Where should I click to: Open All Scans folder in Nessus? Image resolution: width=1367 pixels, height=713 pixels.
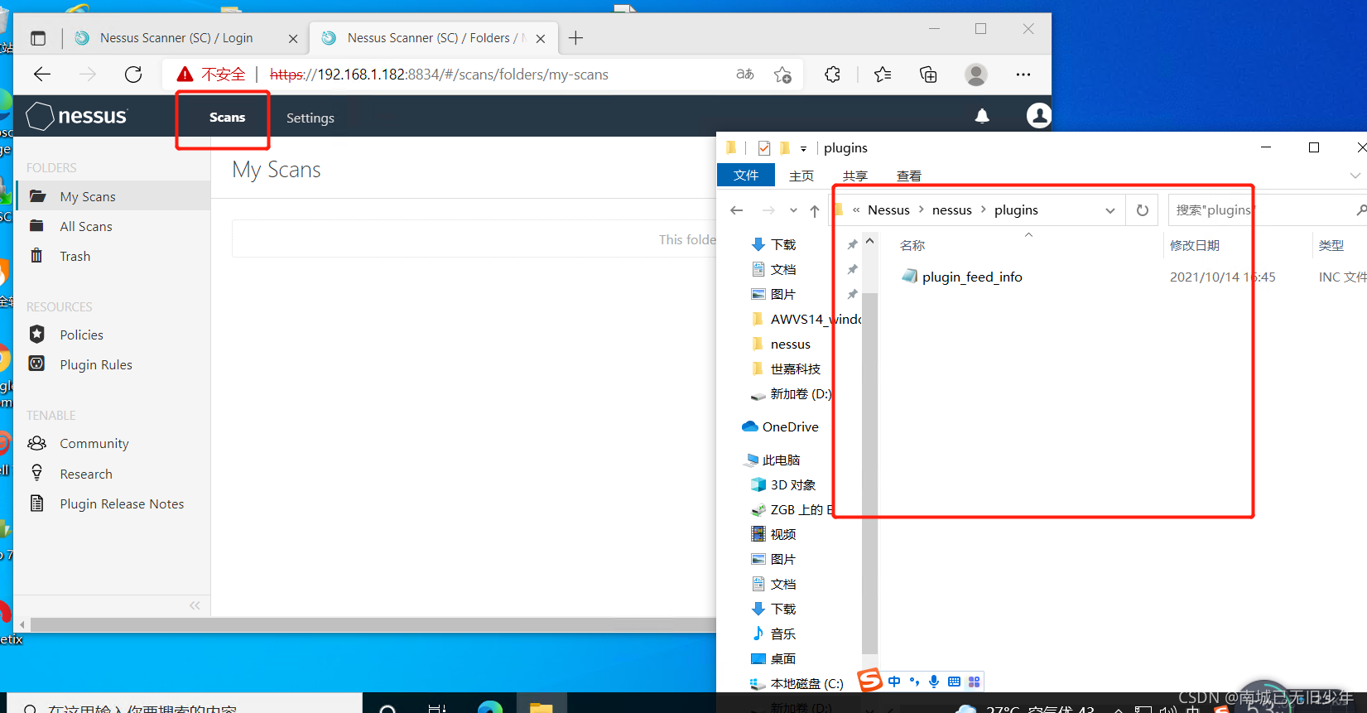coord(86,226)
